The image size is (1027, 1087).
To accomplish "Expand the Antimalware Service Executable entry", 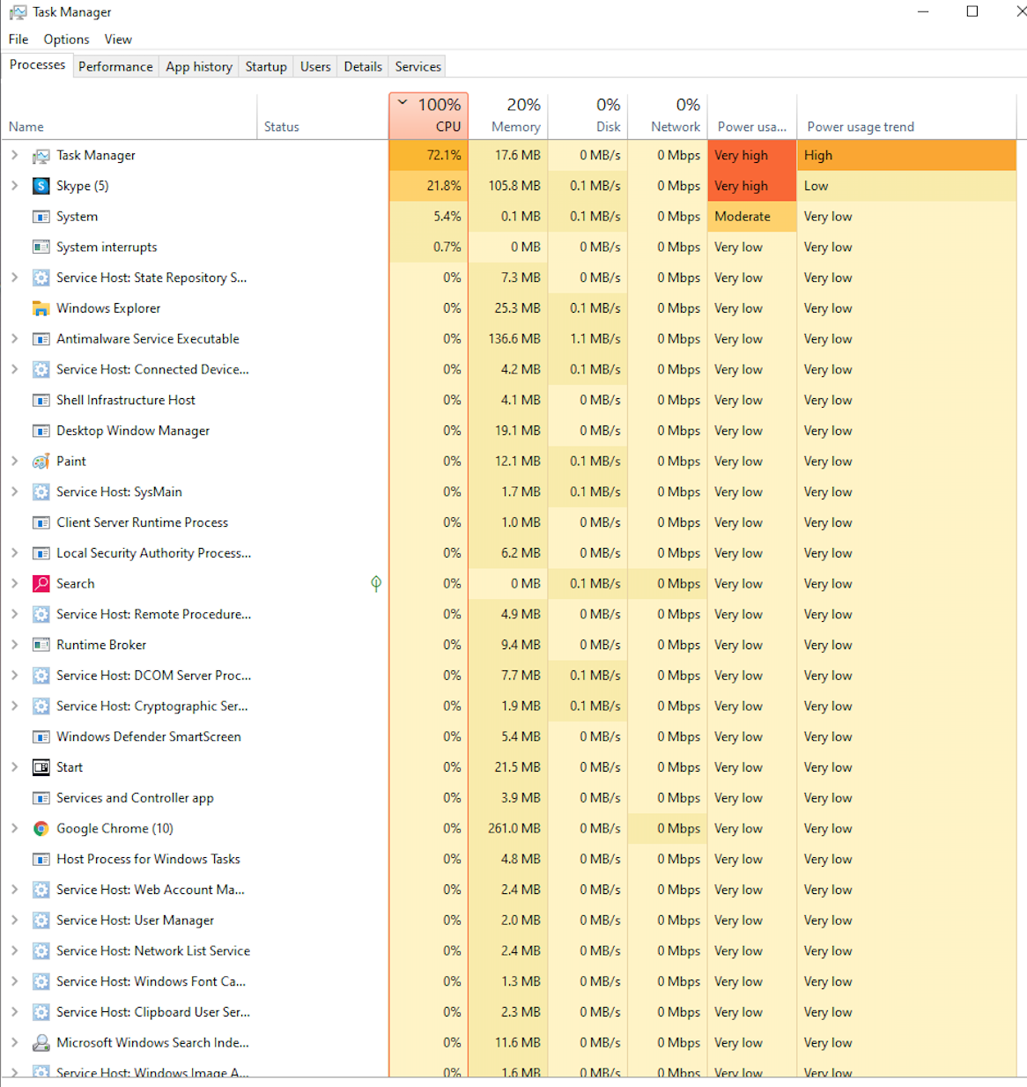I will pyautogui.click(x=14, y=338).
